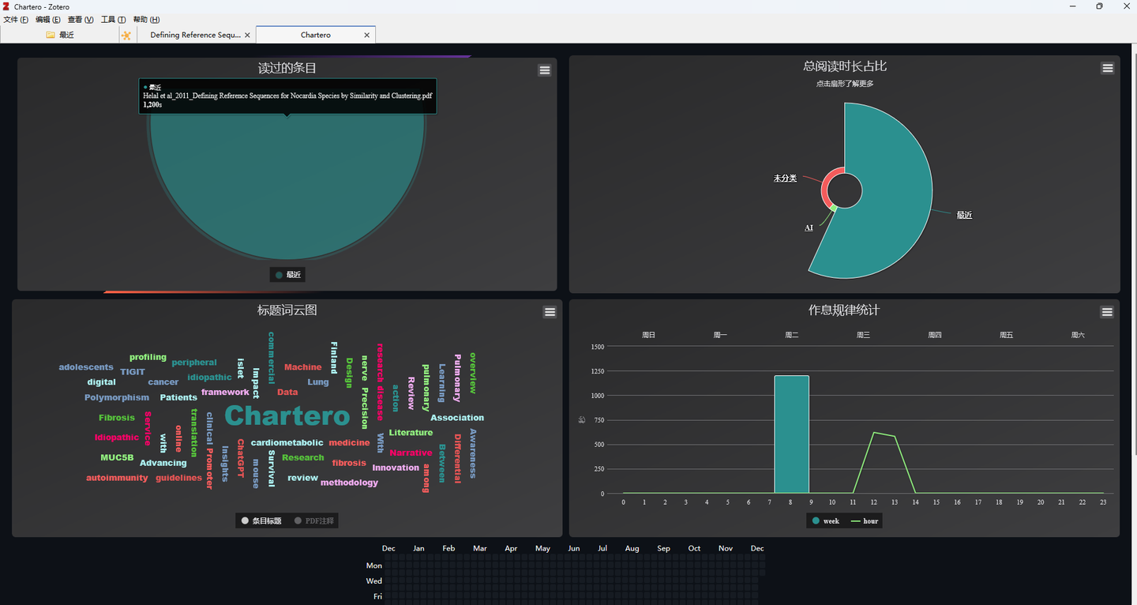Click the teal bar in 作息规律统计 chart
1137x605 pixels.
click(x=791, y=434)
